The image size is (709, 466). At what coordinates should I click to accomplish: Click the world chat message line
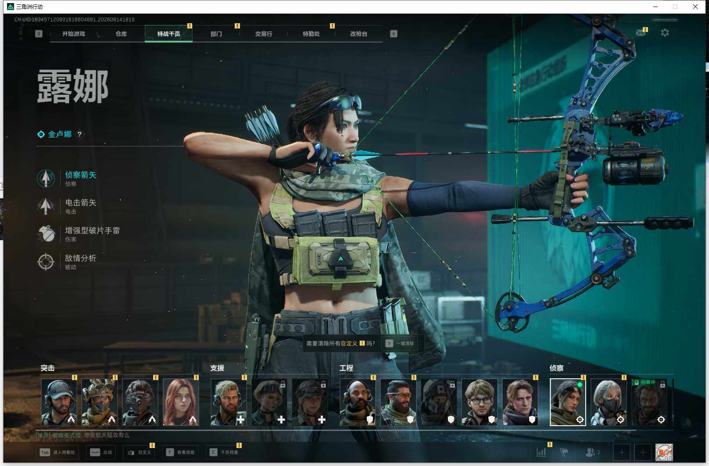[83, 435]
